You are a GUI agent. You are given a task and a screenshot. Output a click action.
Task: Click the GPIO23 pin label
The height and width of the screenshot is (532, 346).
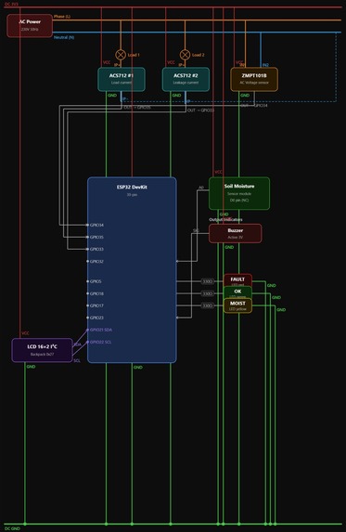96,318
